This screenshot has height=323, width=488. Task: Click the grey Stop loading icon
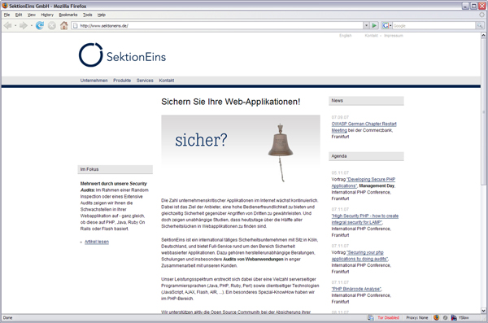(52, 25)
